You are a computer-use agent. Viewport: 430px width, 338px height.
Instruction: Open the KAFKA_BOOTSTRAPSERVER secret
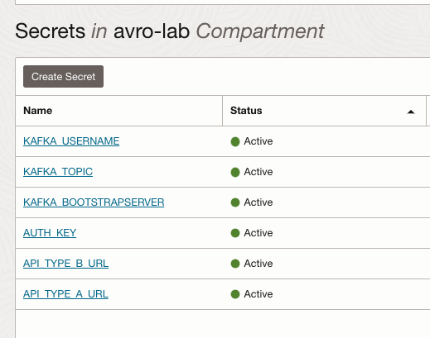[x=94, y=202]
